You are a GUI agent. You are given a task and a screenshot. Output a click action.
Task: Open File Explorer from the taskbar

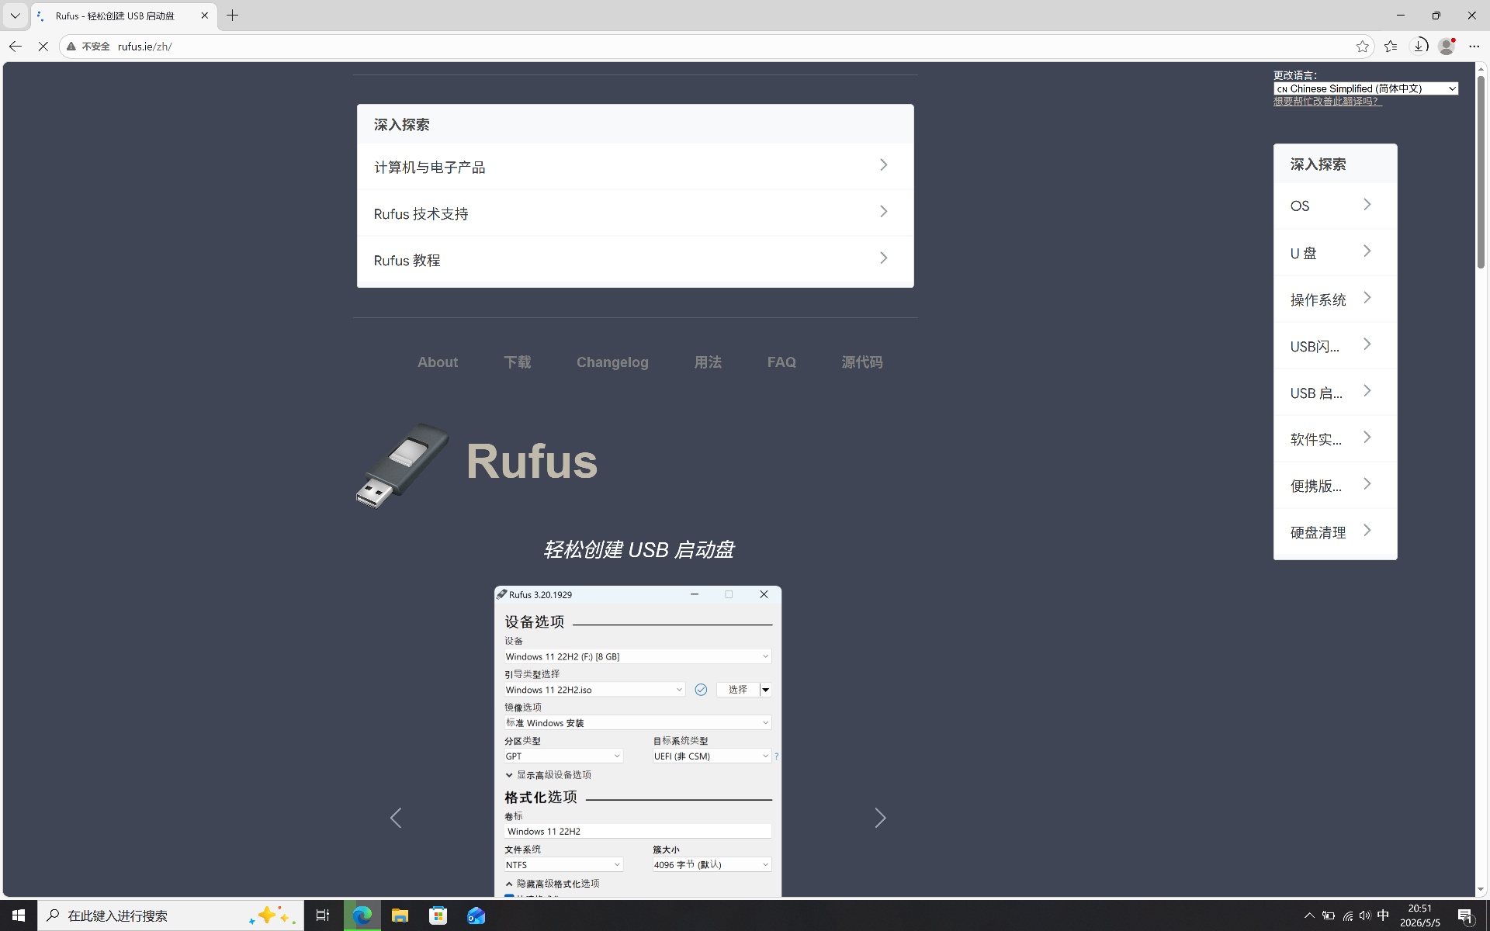coord(400,915)
